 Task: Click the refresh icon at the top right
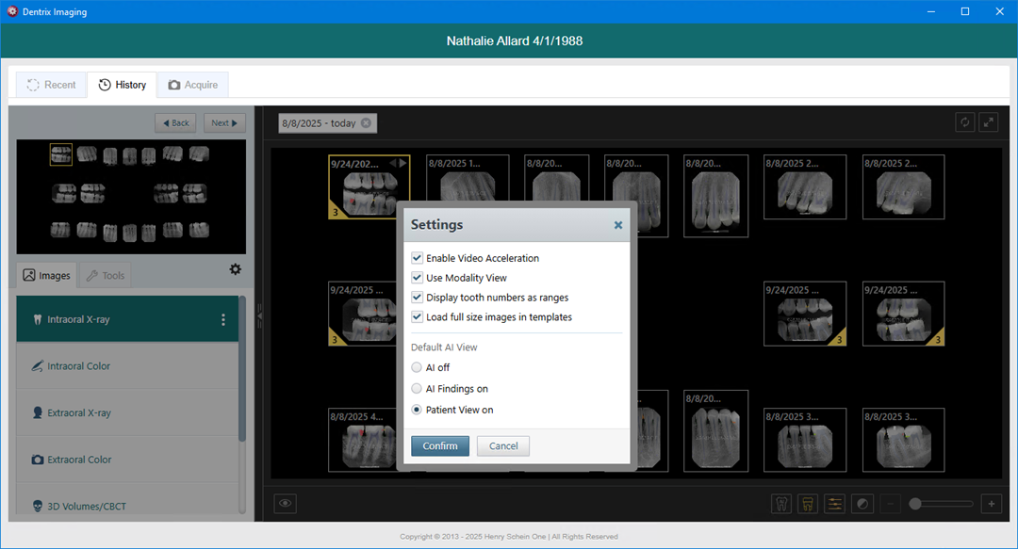[964, 122]
